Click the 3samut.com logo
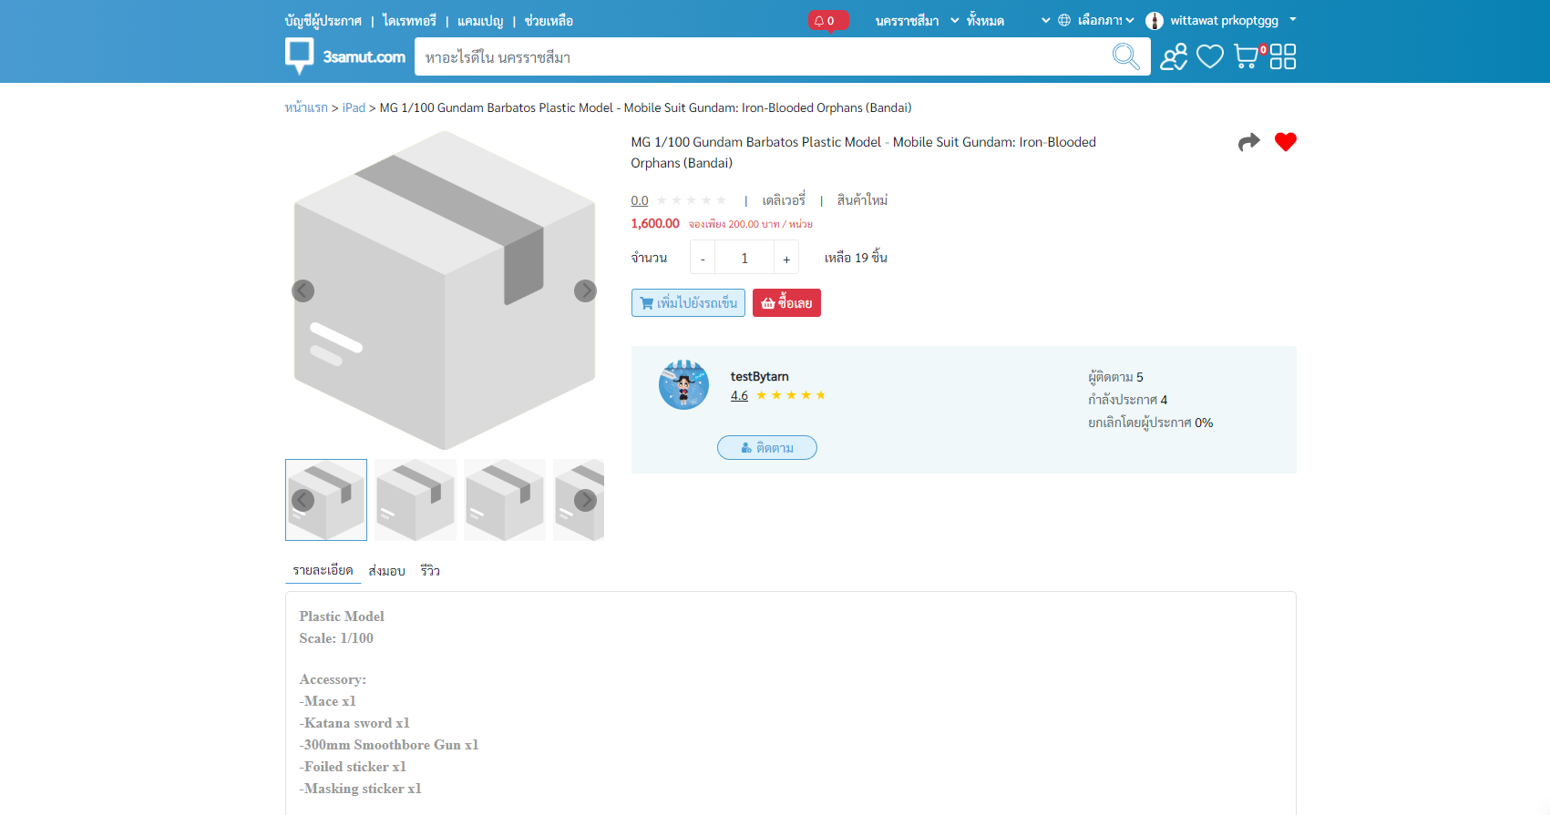 pos(345,56)
